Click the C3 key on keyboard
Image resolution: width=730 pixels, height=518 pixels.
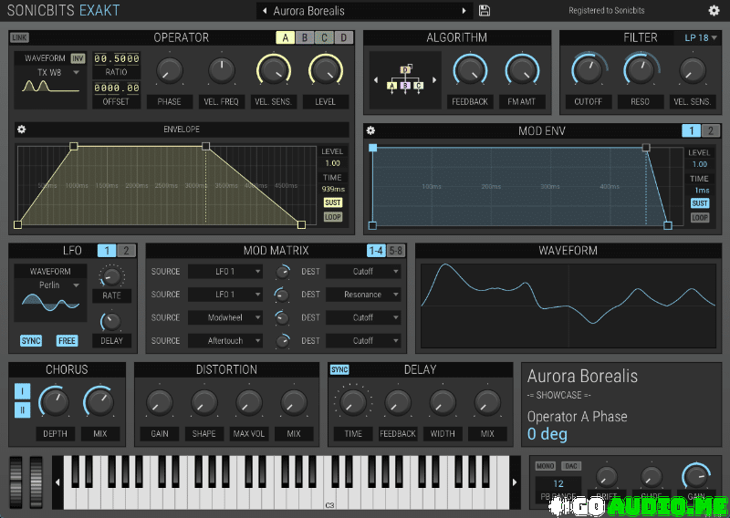[x=329, y=498]
